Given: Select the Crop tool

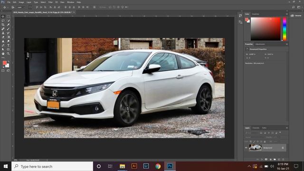Looking at the screenshot, I should 3,25.
